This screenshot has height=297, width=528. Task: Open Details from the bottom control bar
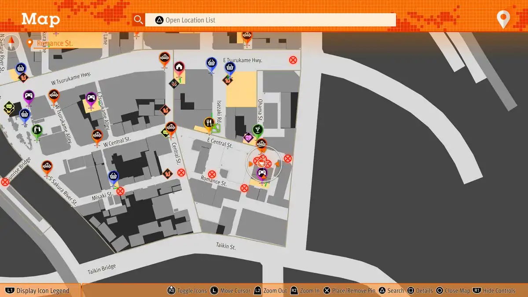tap(420, 290)
